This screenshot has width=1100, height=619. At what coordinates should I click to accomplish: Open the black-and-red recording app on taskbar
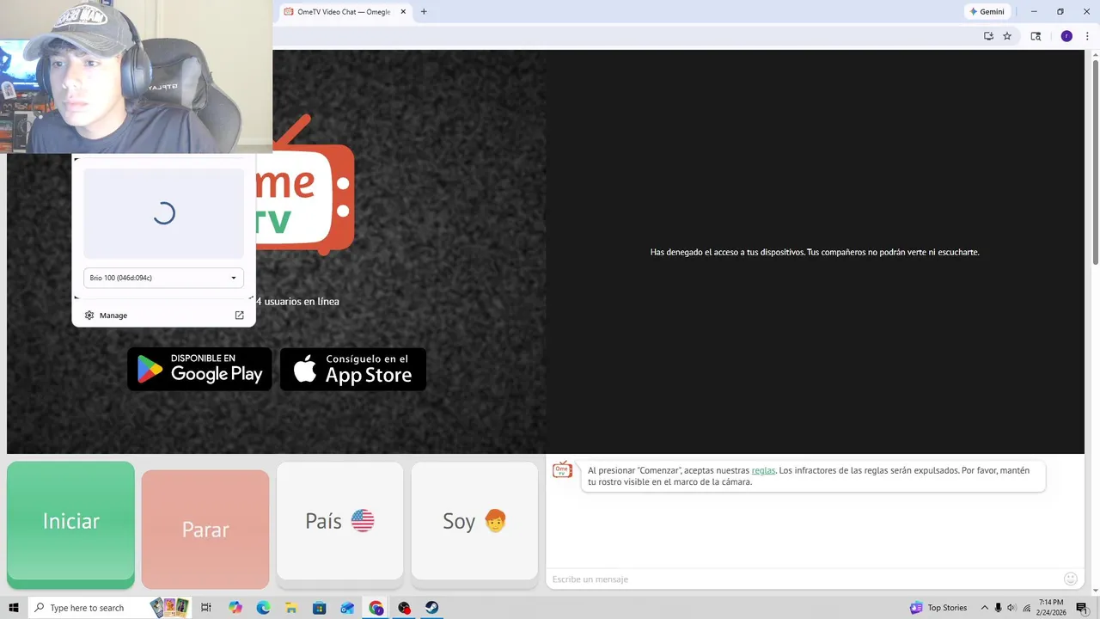404,608
